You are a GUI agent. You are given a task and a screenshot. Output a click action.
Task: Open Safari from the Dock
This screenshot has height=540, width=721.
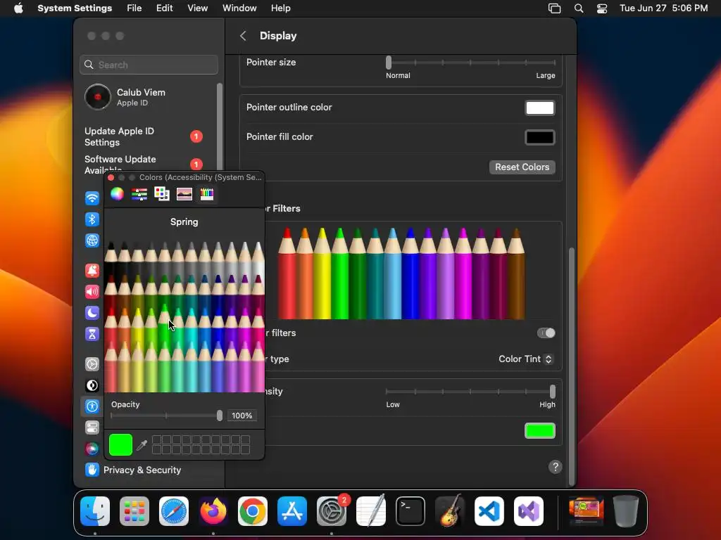(x=174, y=511)
